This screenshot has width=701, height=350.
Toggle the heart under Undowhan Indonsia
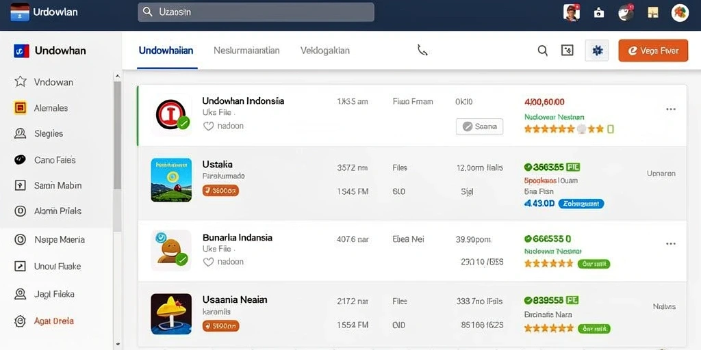(208, 126)
